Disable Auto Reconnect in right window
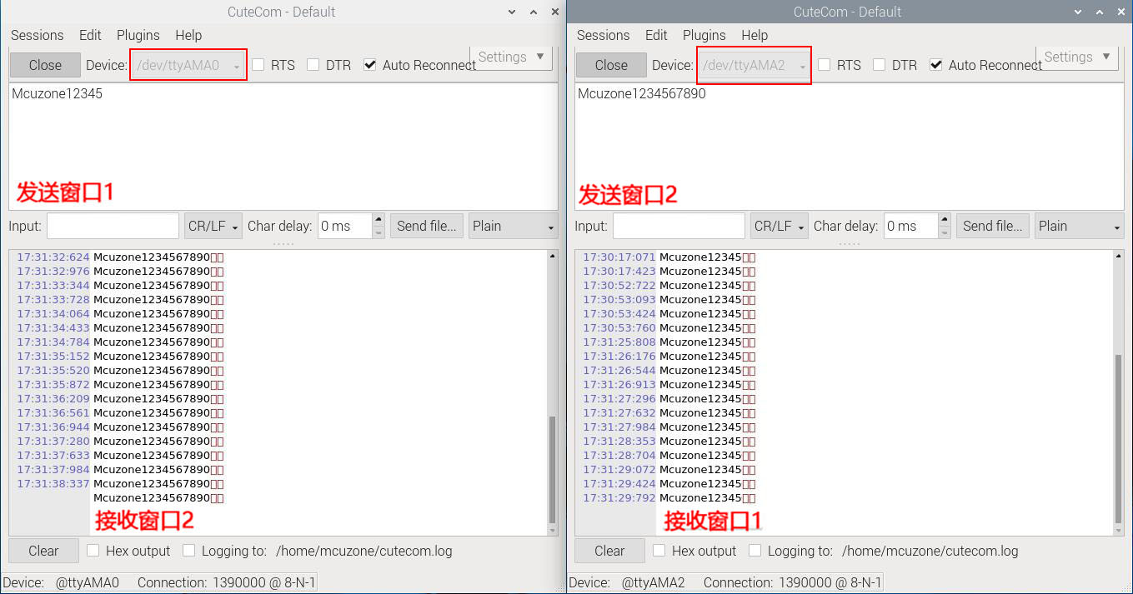 [x=936, y=65]
